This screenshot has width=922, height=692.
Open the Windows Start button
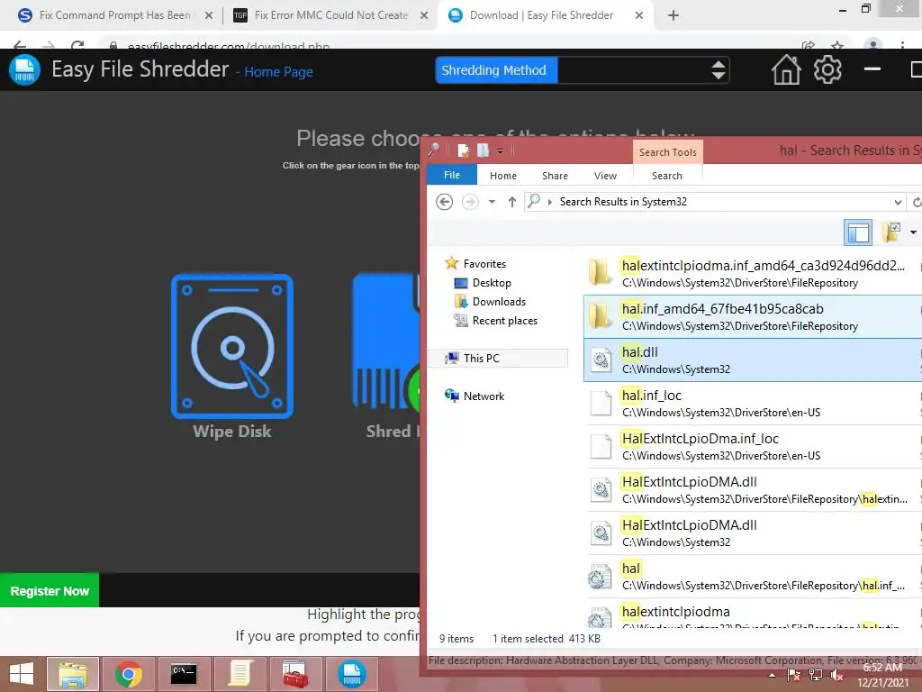pyautogui.click(x=22, y=674)
